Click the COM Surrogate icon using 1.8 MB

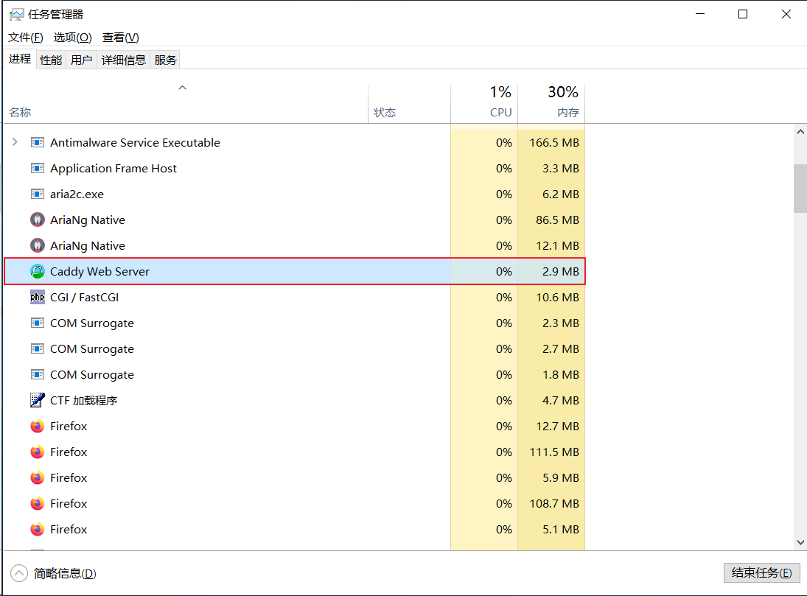click(x=38, y=374)
